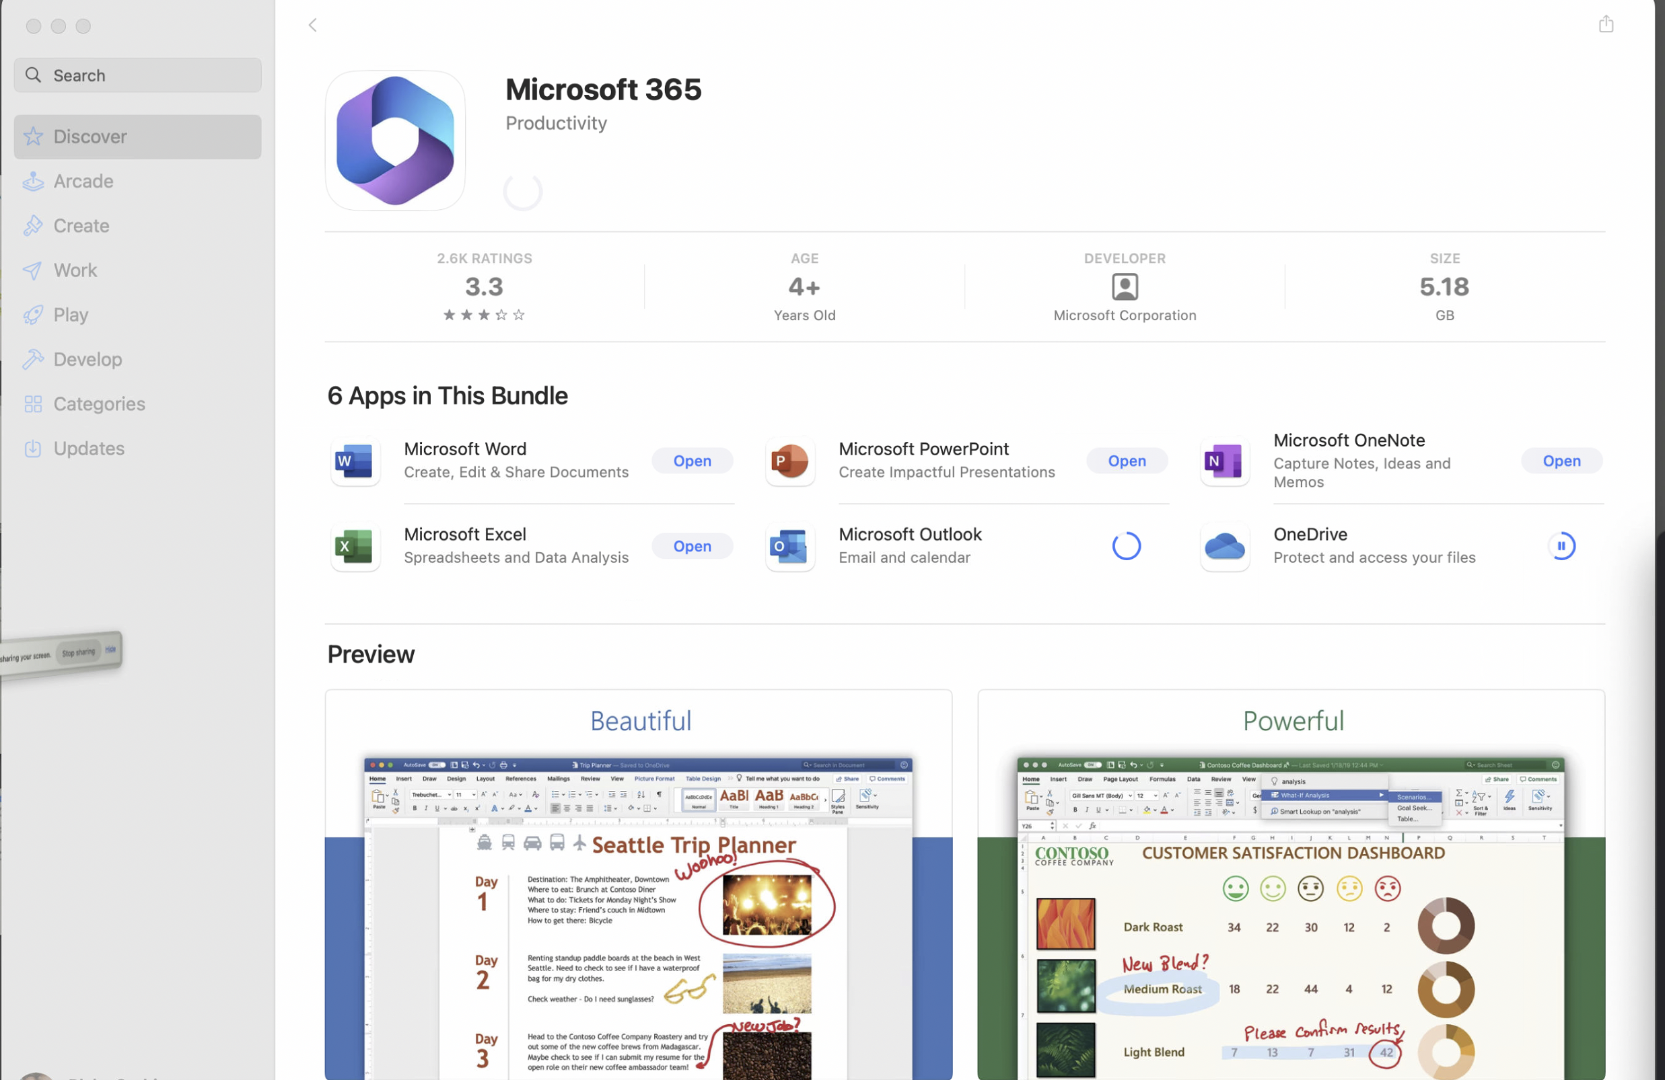The height and width of the screenshot is (1080, 1665).
Task: Click the Microsoft PowerPoint icon
Action: (x=790, y=461)
